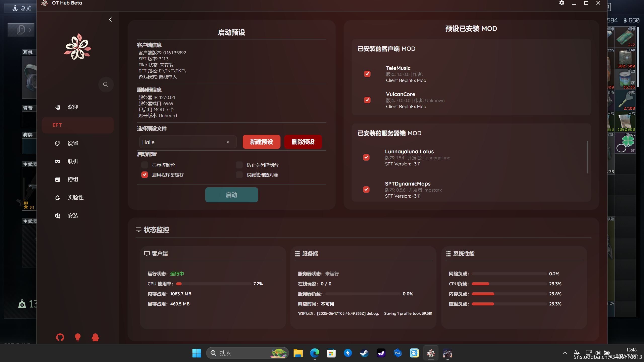Open the Windows Start button
This screenshot has width=644, height=362.
(196, 353)
